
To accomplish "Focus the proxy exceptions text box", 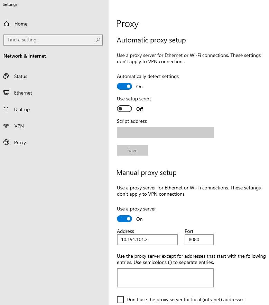I will tap(165, 277).
